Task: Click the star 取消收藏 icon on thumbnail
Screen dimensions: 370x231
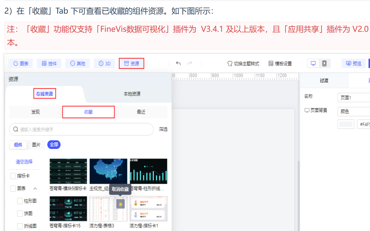Action: pyautogui.click(x=120, y=204)
